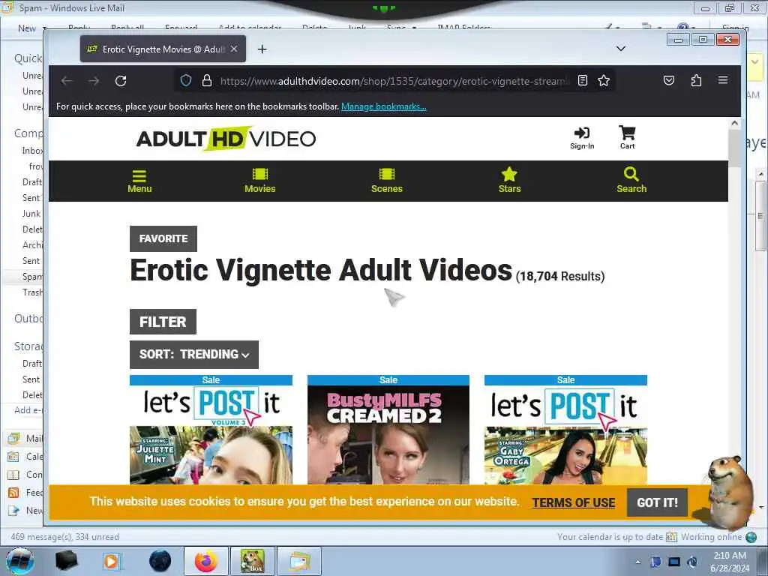Open Windows Start button
The image size is (768, 576).
[19, 561]
